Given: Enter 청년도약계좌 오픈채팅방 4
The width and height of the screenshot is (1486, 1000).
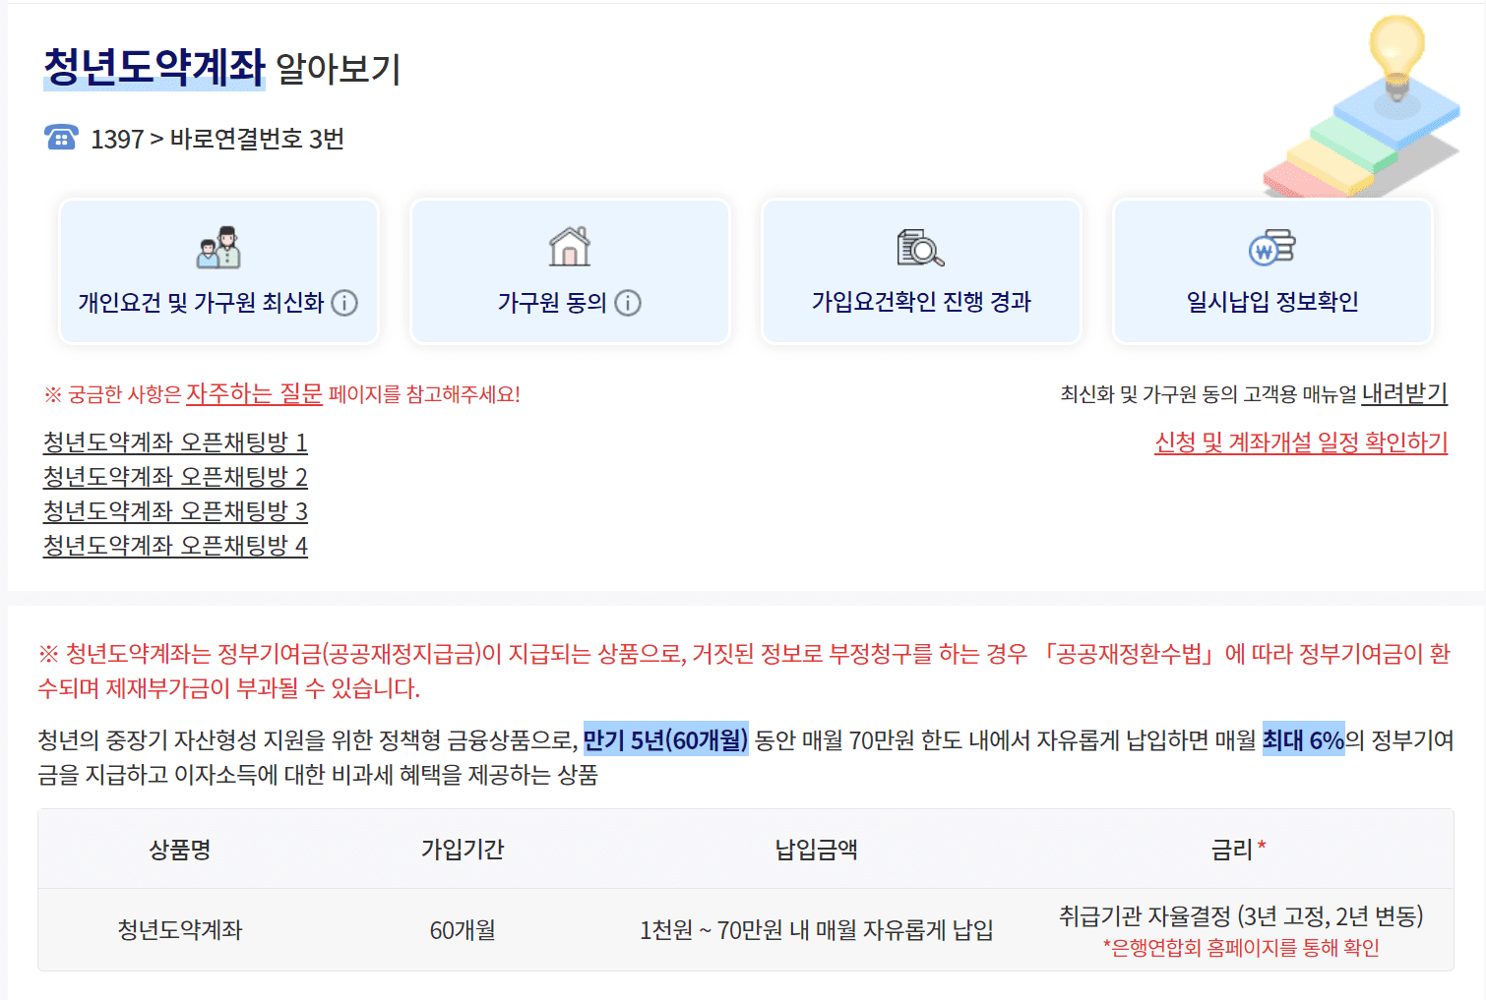Looking at the screenshot, I should point(174,544).
